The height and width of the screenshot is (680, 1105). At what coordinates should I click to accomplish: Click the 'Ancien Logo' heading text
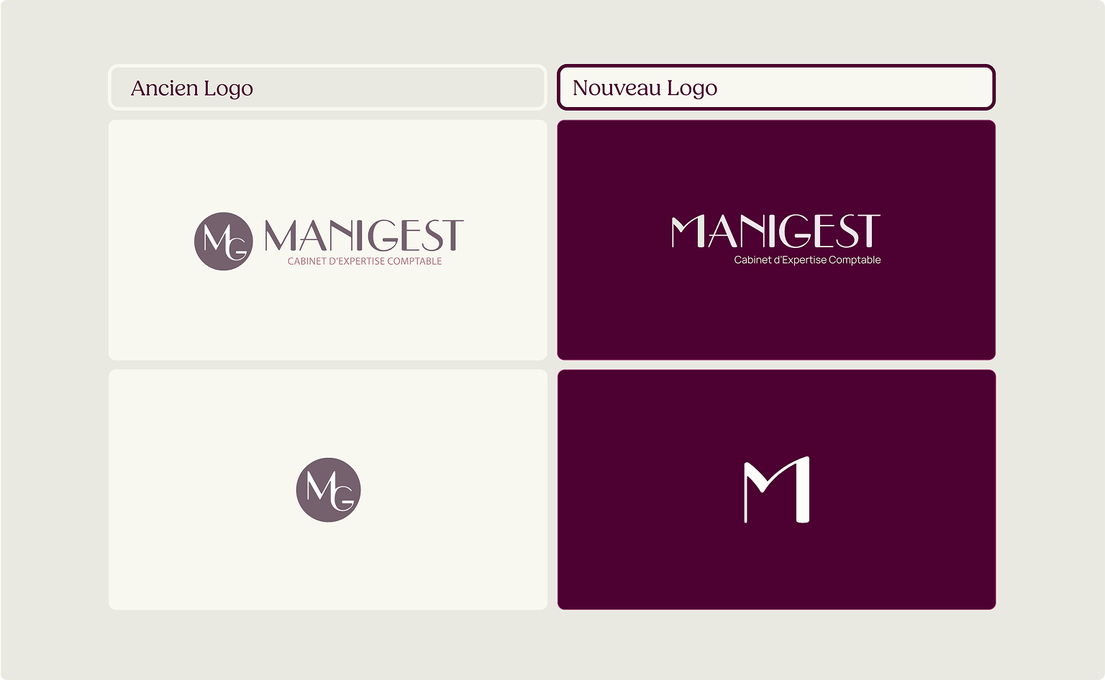pos(192,88)
